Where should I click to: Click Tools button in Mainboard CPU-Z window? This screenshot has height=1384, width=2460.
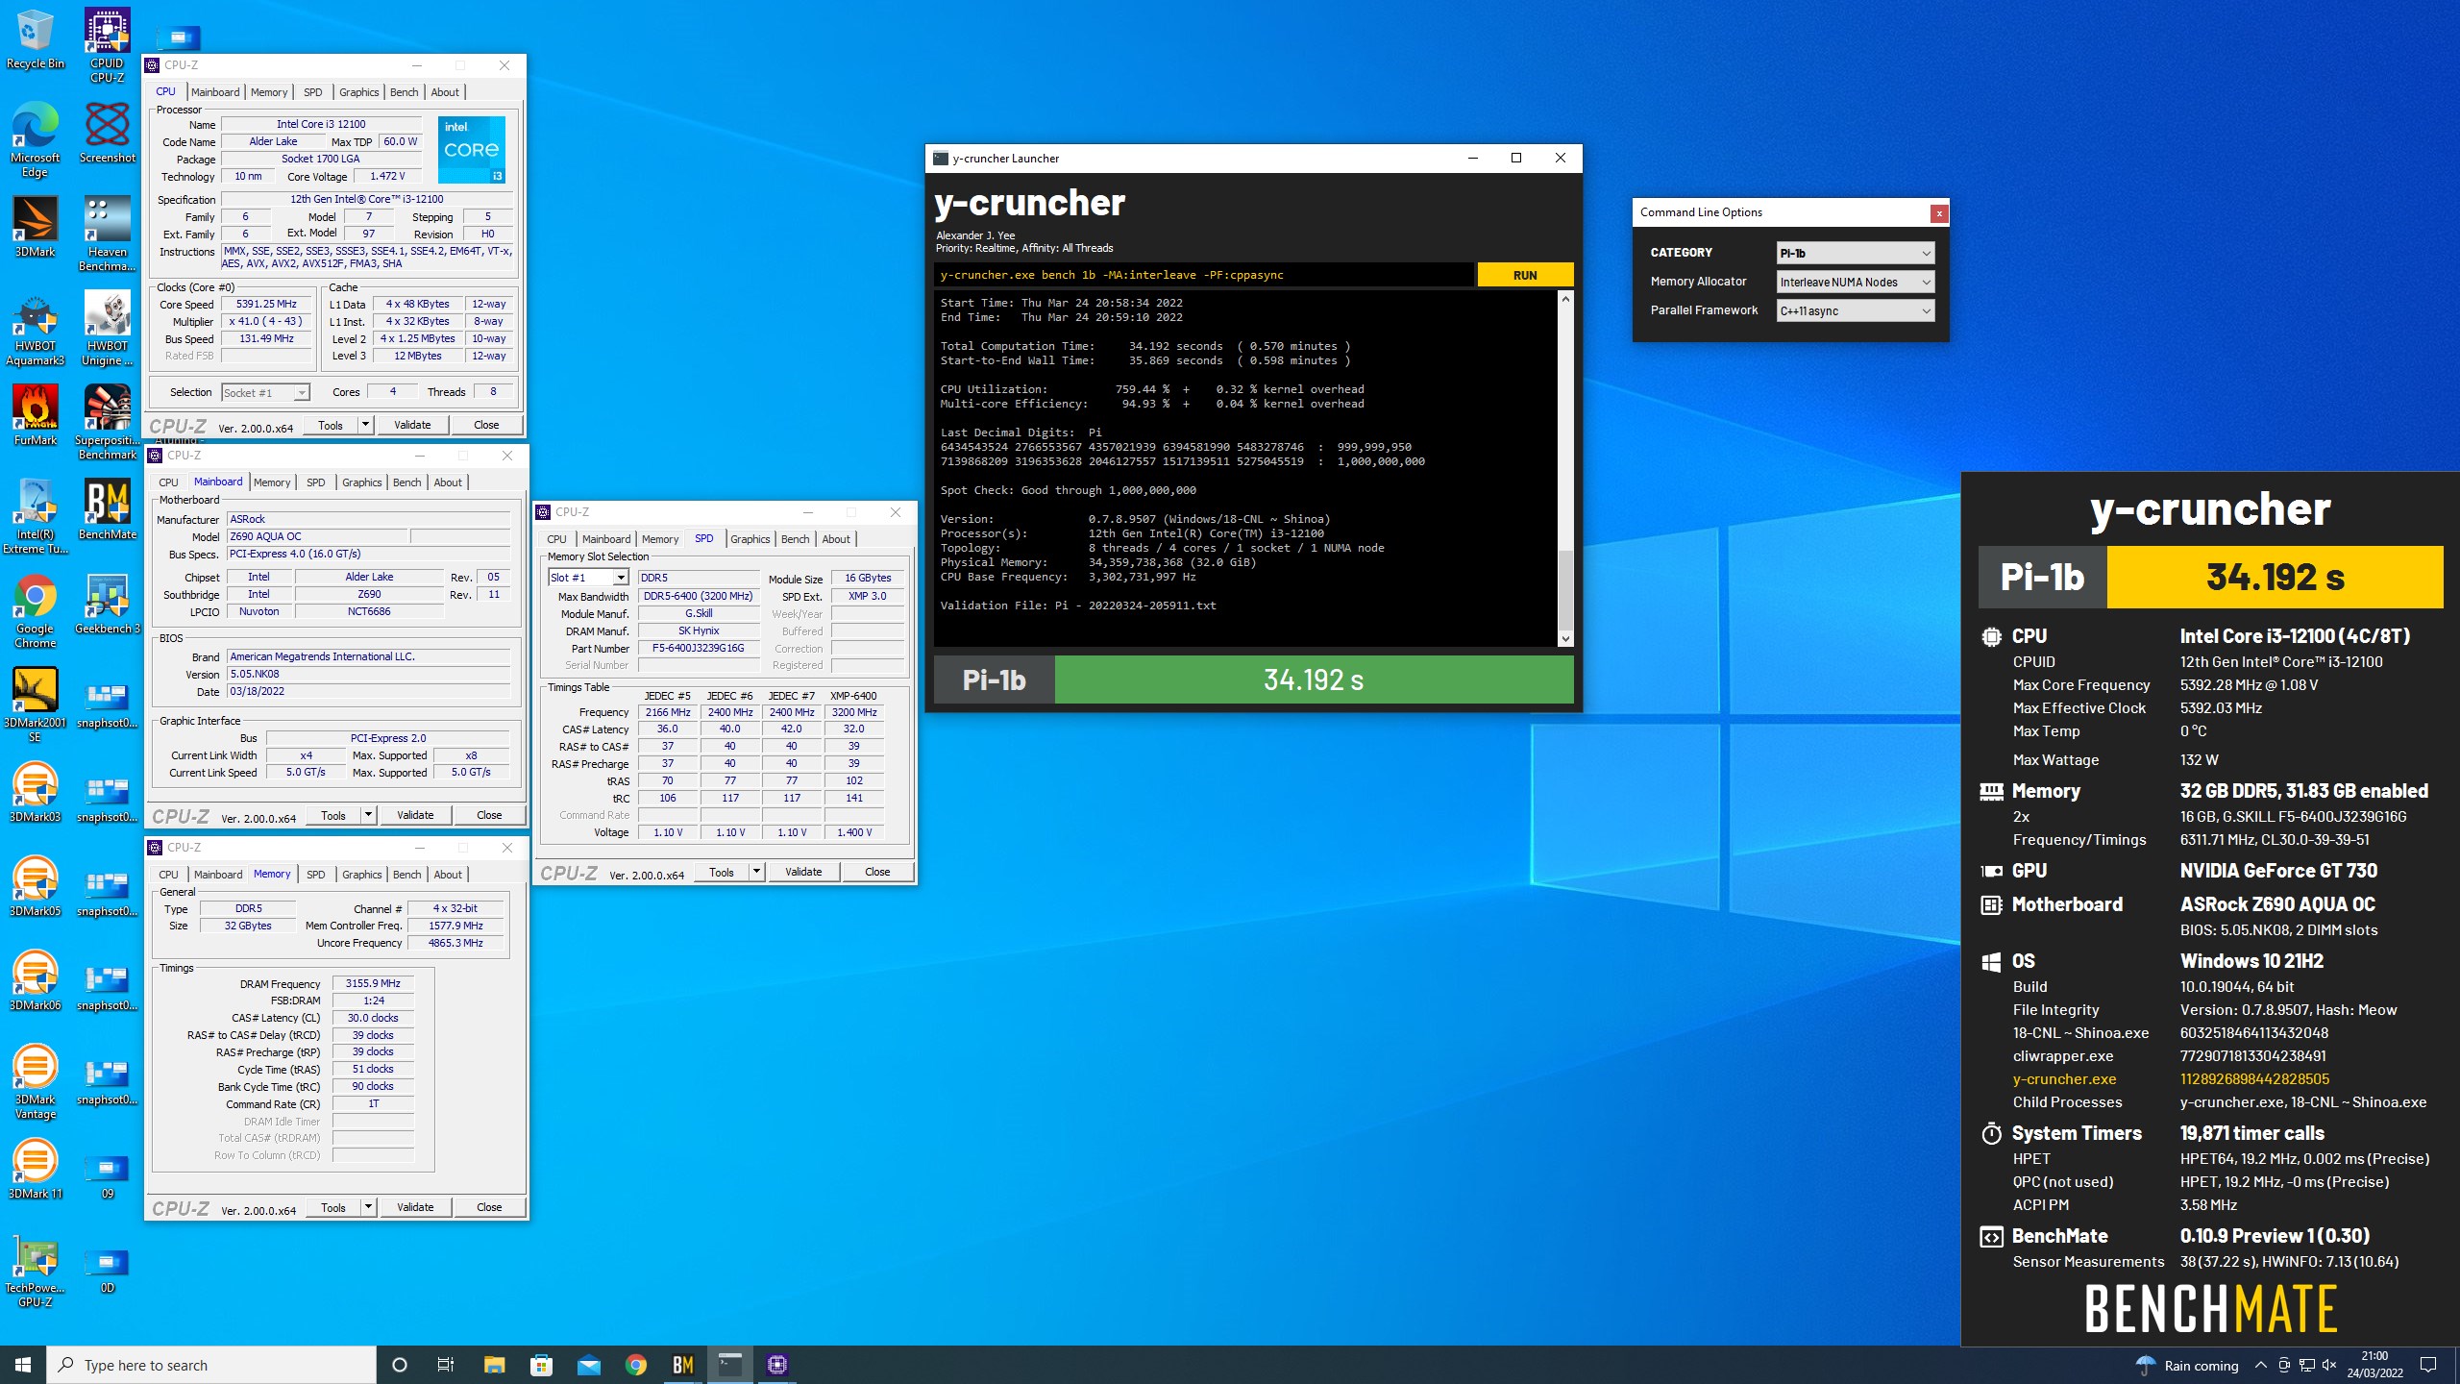(x=333, y=815)
